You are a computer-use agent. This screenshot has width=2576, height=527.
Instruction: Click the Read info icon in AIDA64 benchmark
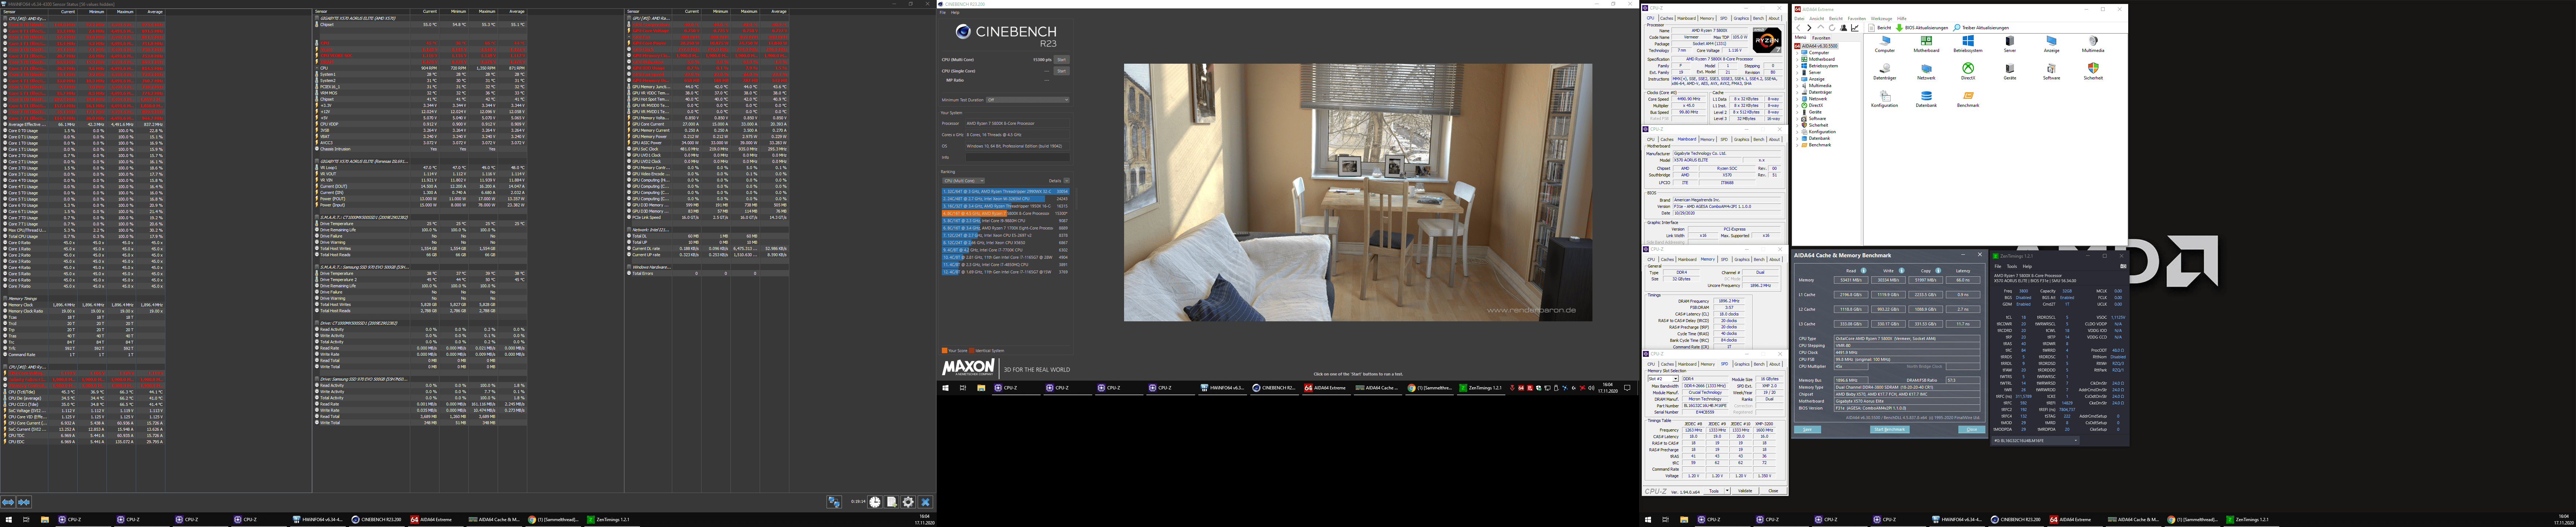1864,271
